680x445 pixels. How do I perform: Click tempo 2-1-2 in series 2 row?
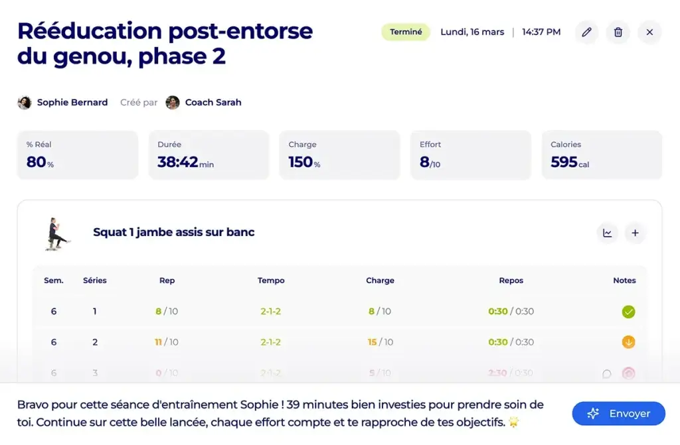click(x=271, y=342)
